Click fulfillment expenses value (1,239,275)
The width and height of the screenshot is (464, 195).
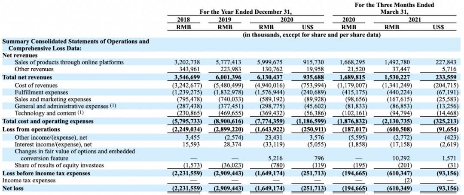(x=186, y=92)
